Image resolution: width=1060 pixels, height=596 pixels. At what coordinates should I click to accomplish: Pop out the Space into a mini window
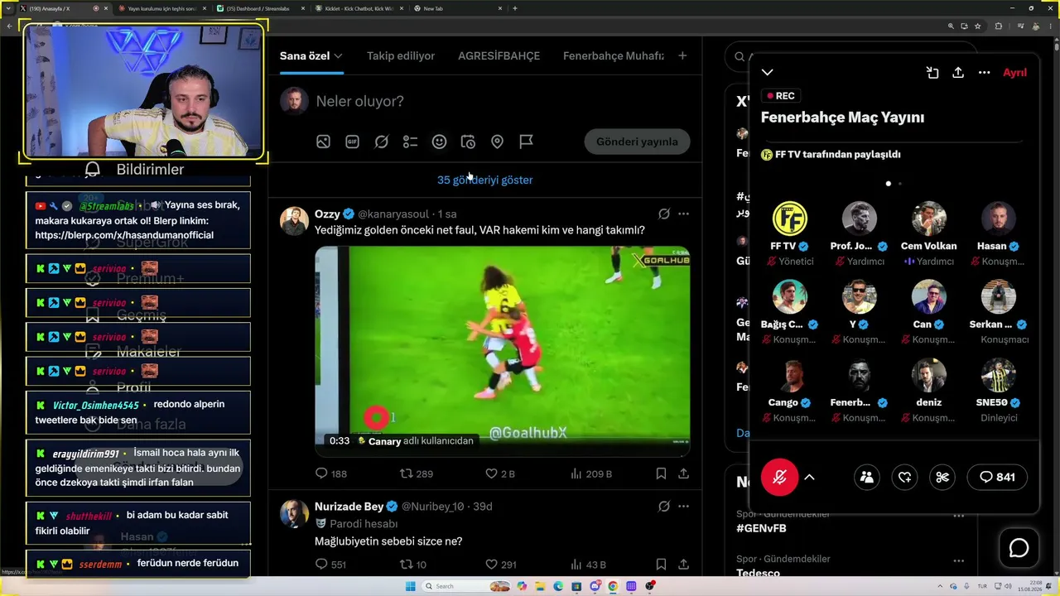tap(932, 72)
